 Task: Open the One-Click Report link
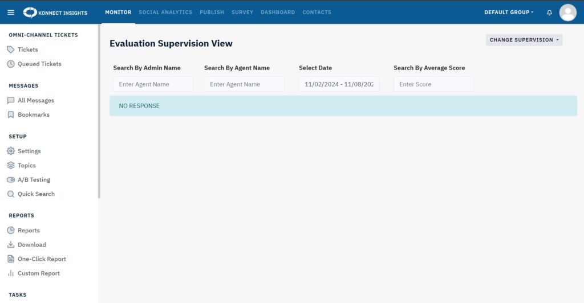42,259
